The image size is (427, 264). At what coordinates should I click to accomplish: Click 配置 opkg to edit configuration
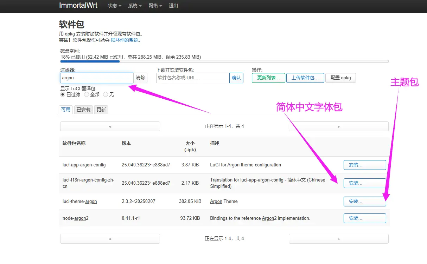pyautogui.click(x=340, y=78)
